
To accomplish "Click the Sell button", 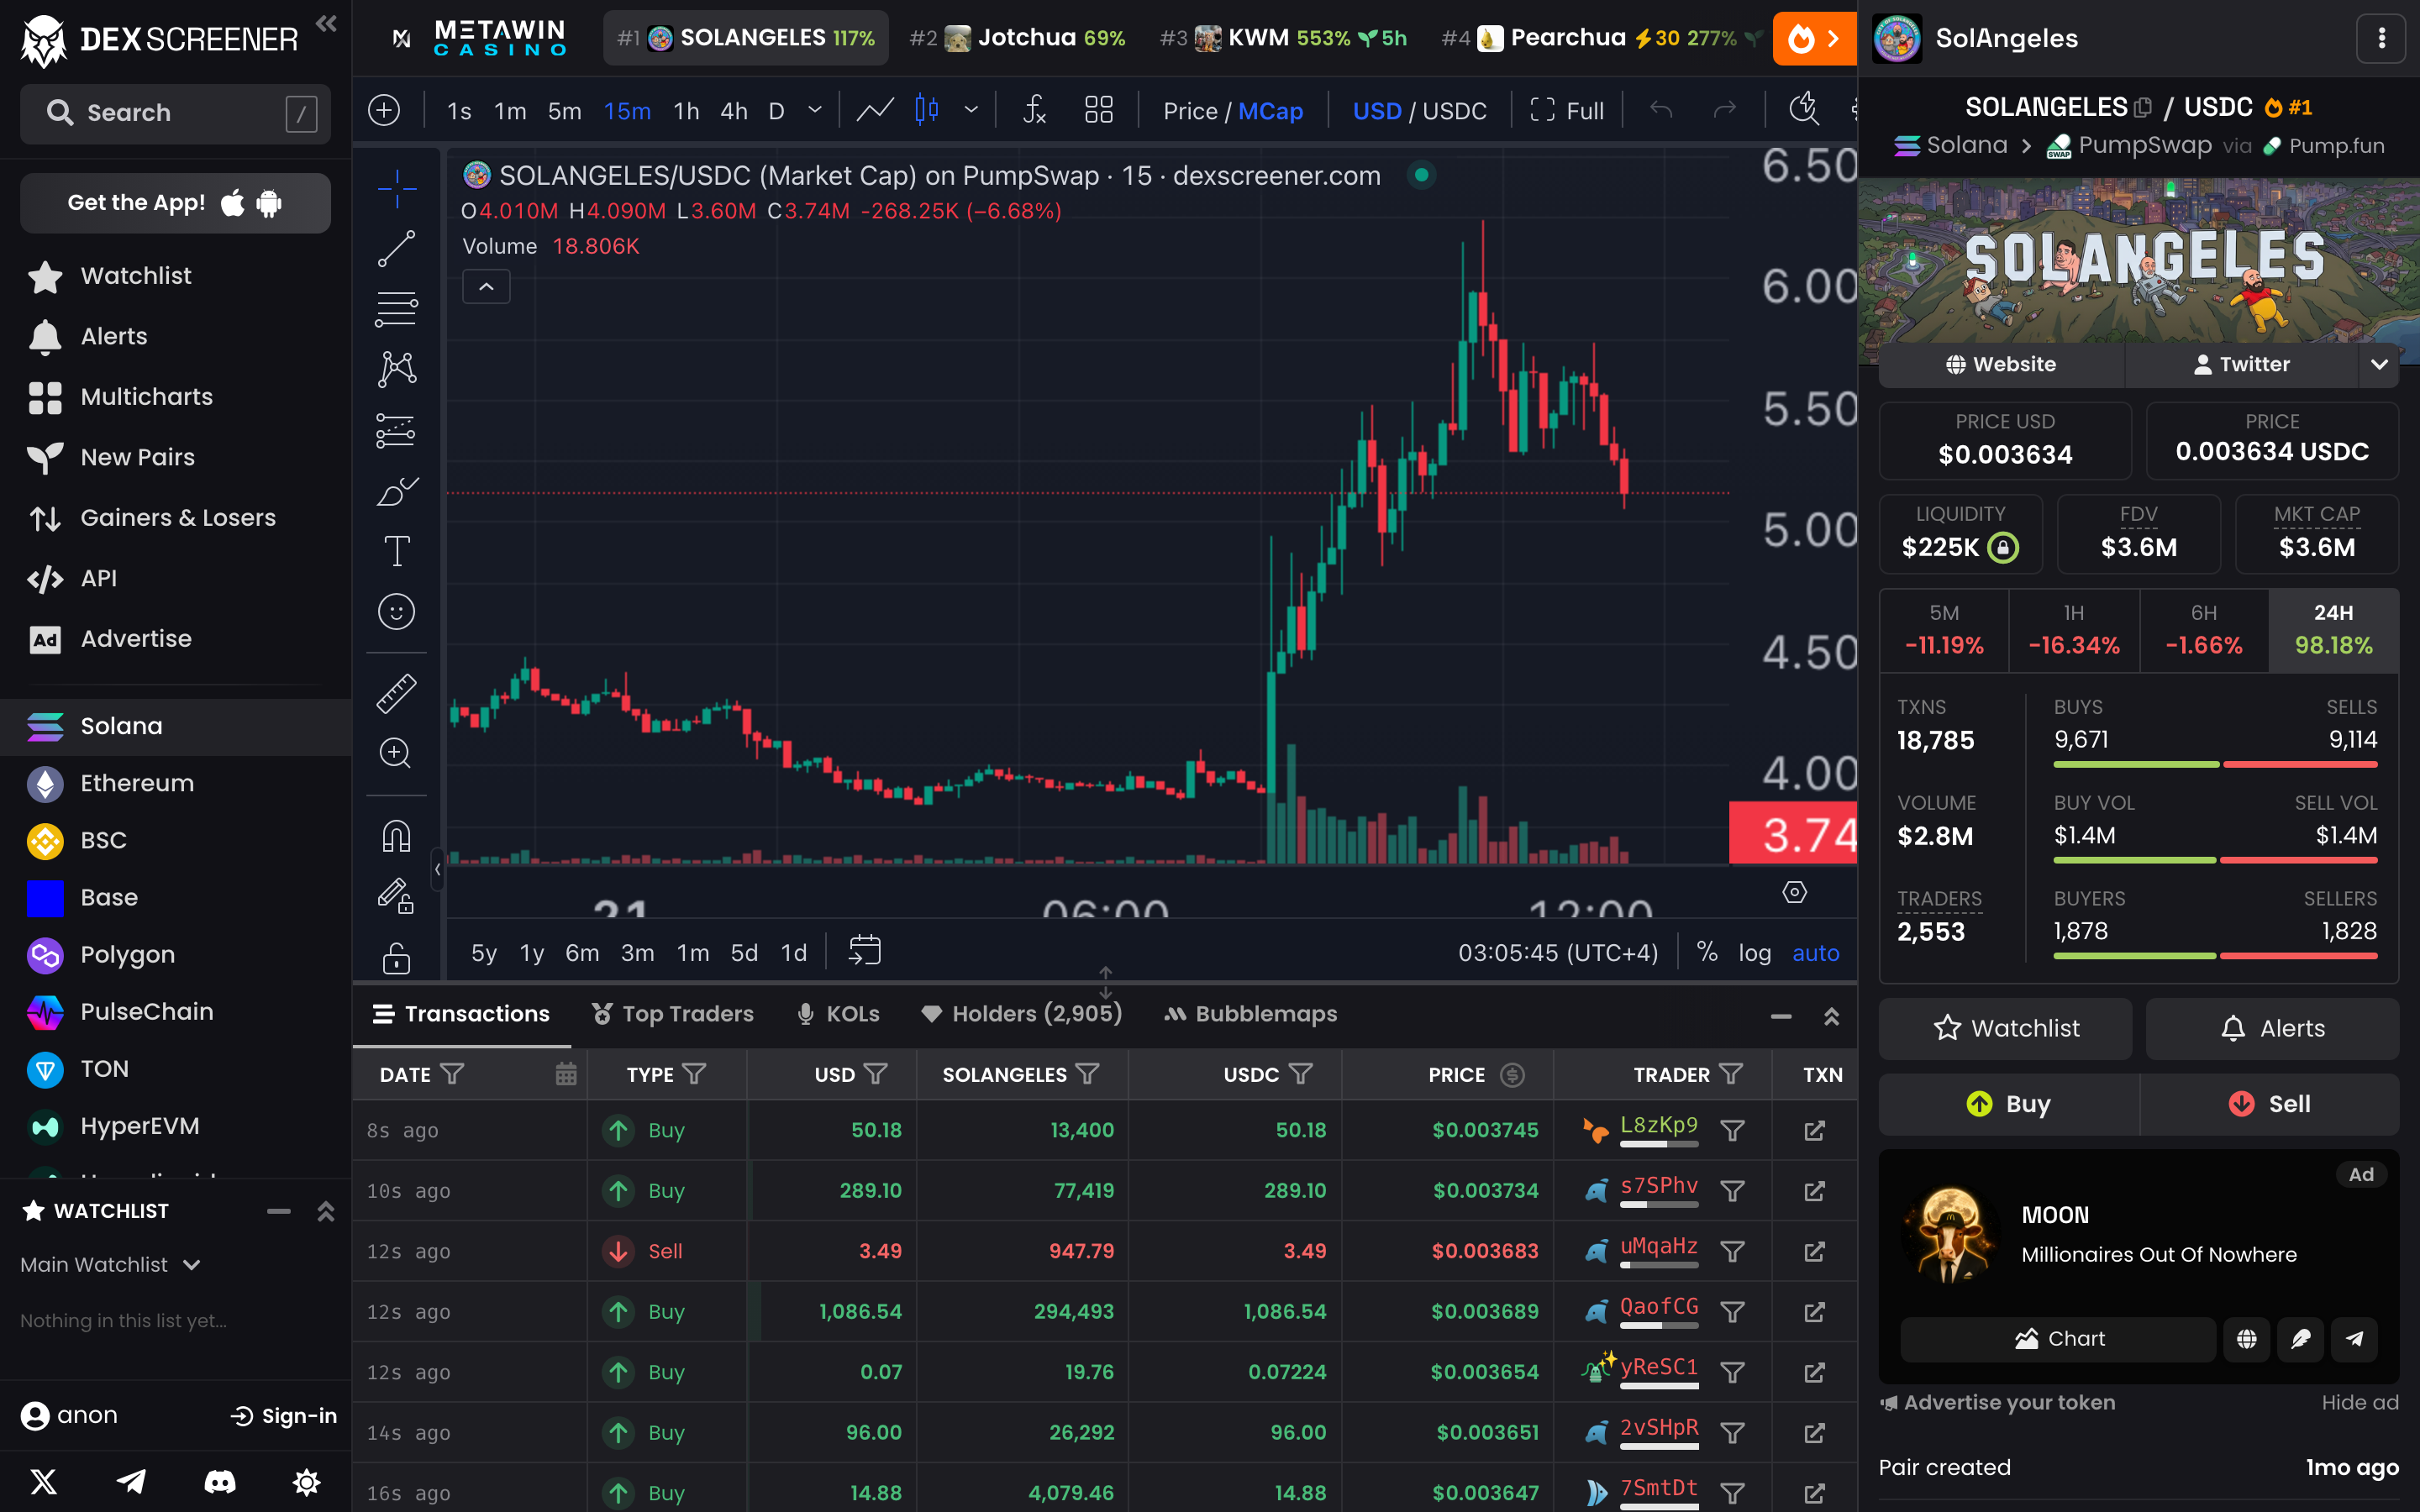I will 2269,1104.
